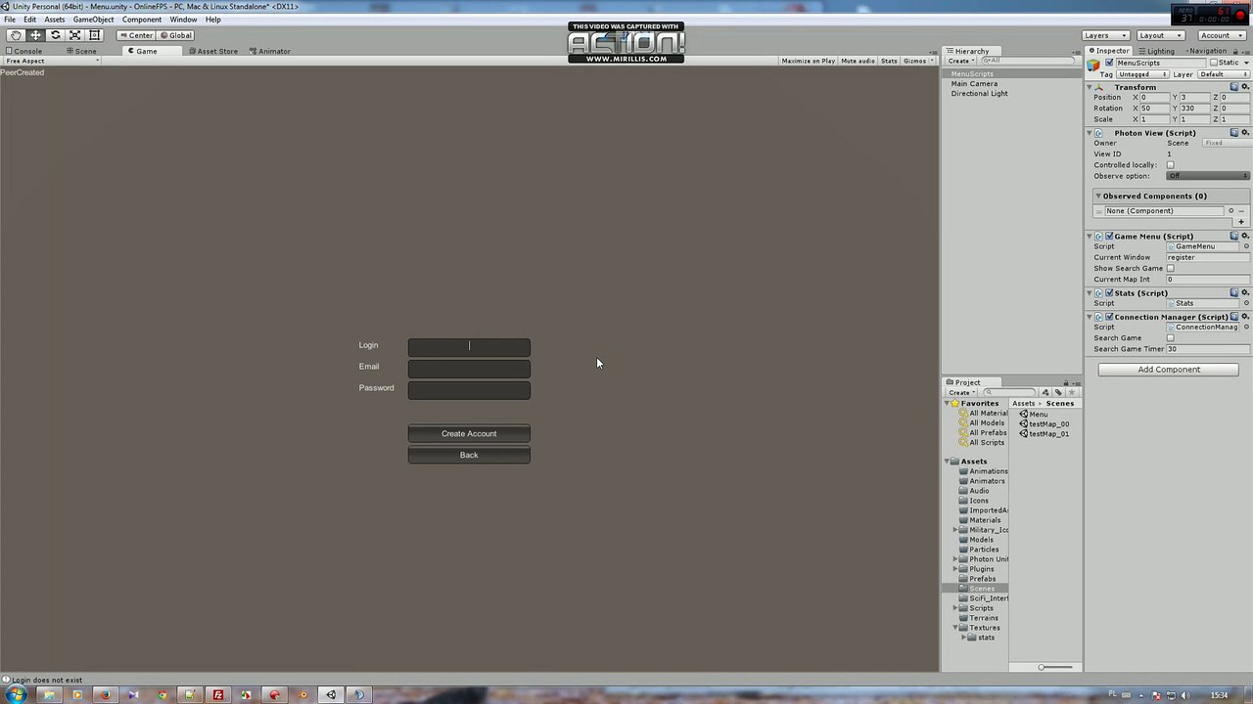Open Photon View component gear menu
The width and height of the screenshot is (1253, 704).
point(1245,133)
